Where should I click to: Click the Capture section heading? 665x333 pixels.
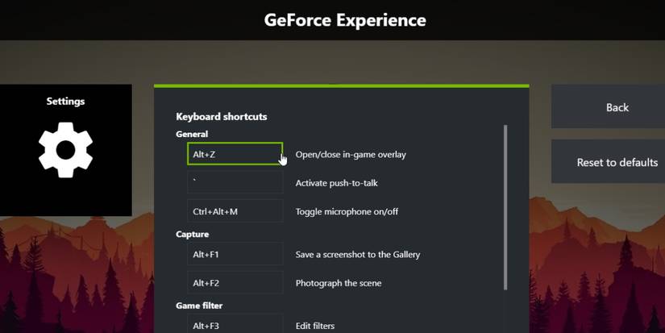tap(192, 235)
